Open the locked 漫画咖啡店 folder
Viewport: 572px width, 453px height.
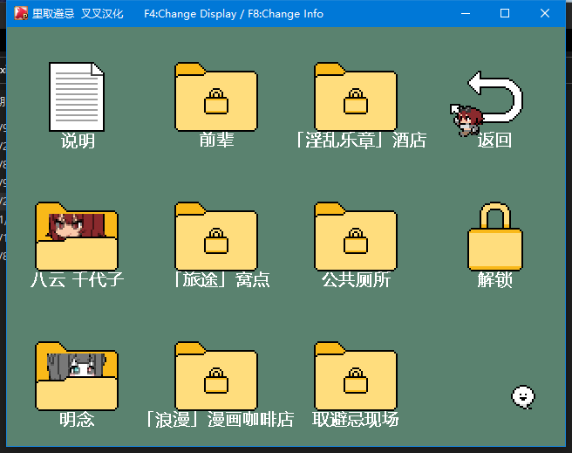pos(216,377)
